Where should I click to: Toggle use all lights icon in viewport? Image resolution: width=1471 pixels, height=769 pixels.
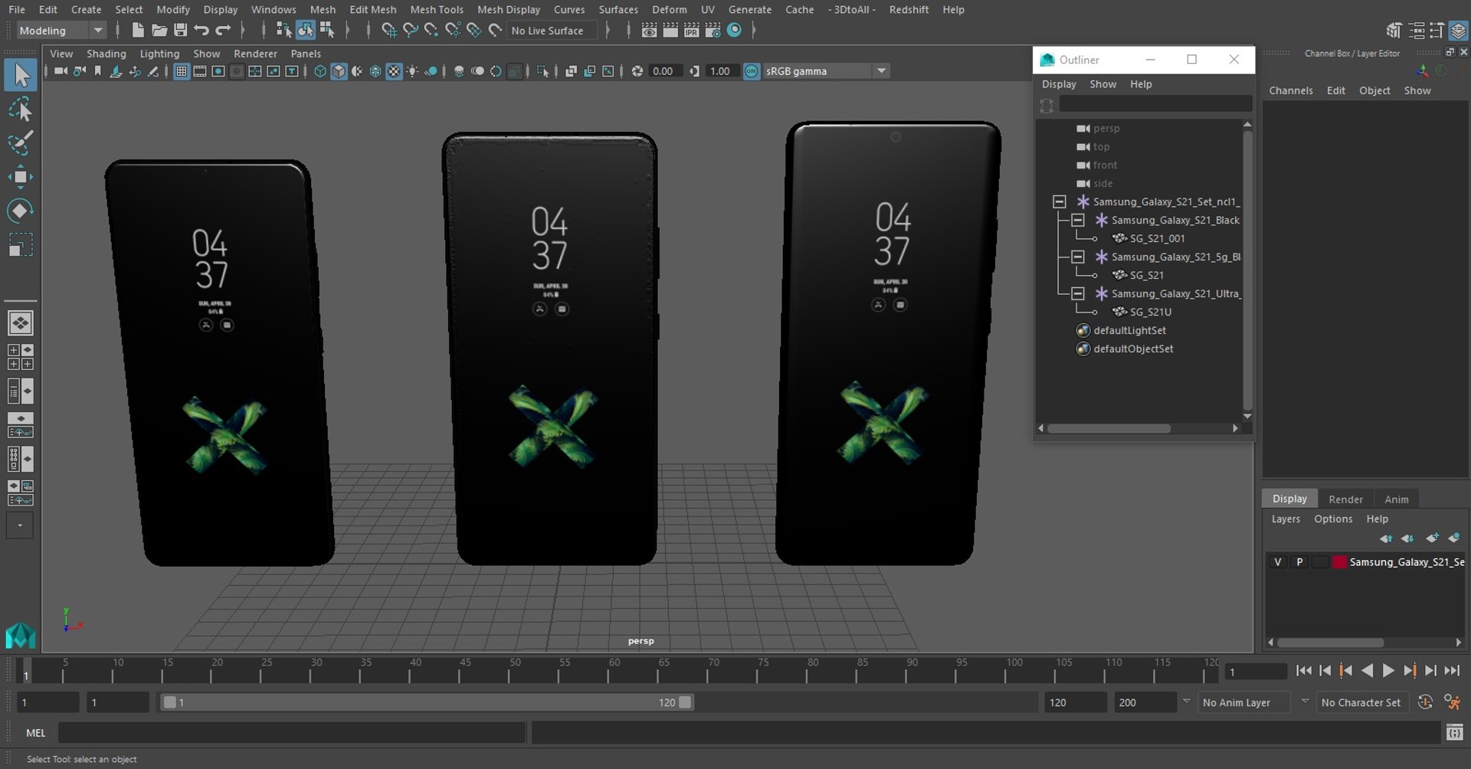coord(412,71)
